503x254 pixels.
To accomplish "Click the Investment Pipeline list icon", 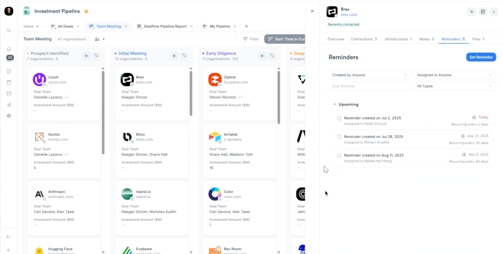I will tap(27, 11).
